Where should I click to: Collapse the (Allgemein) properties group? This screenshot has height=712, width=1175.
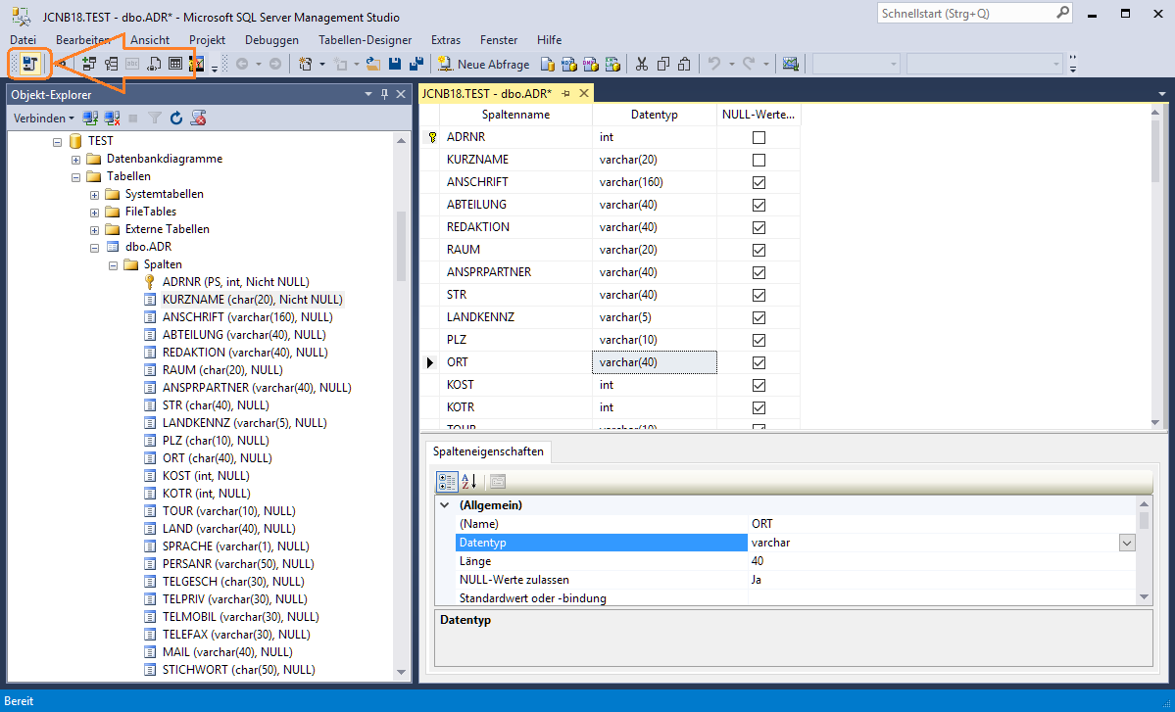pos(444,505)
